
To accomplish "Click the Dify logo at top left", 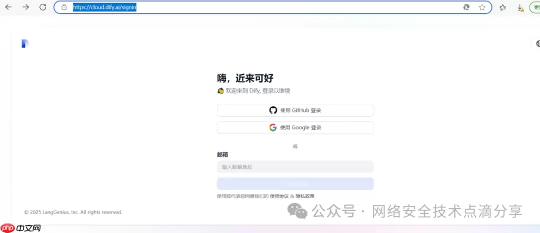I will point(25,43).
